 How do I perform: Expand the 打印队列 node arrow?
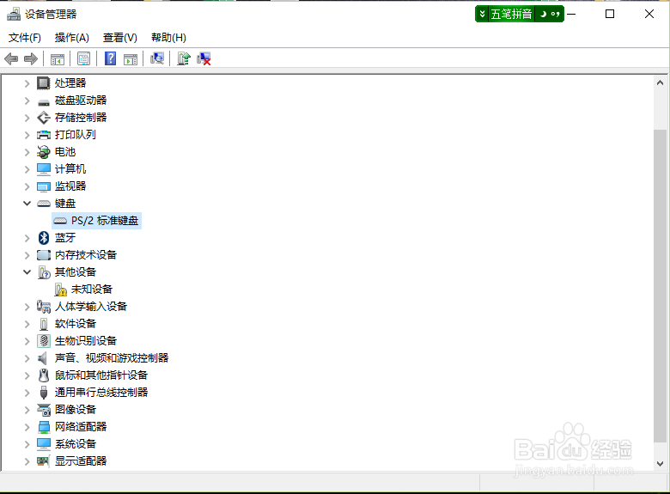point(27,135)
